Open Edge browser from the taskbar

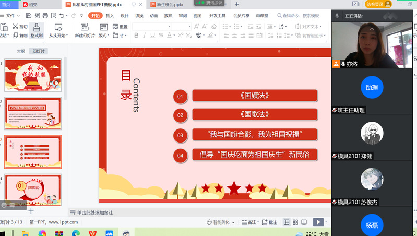[x=75, y=233]
